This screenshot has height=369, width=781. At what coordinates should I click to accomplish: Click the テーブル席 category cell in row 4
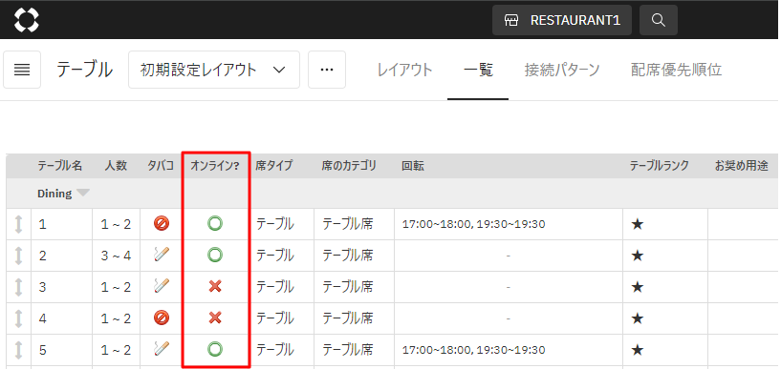pyautogui.click(x=354, y=318)
